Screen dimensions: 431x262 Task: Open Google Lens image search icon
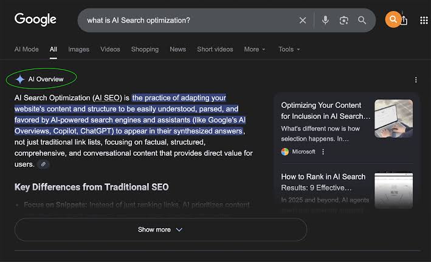coord(343,20)
